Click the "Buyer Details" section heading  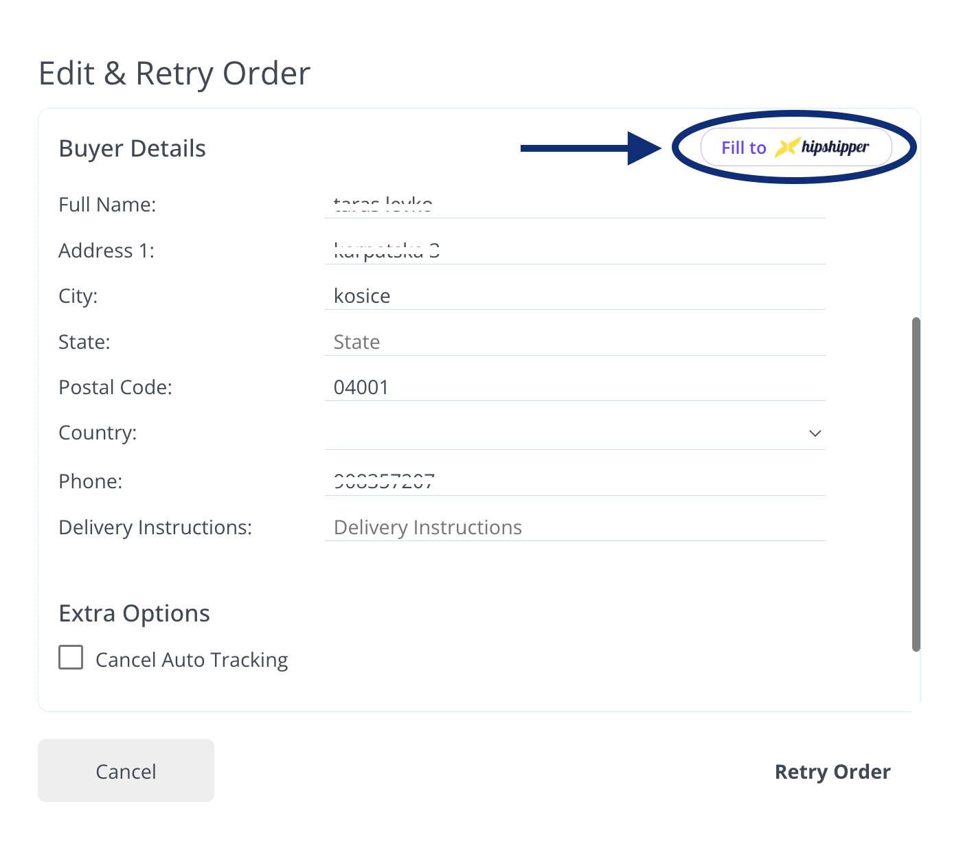132,148
